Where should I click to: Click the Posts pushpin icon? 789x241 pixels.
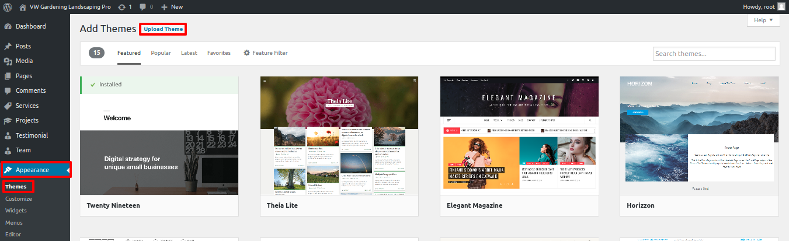pyautogui.click(x=8, y=46)
